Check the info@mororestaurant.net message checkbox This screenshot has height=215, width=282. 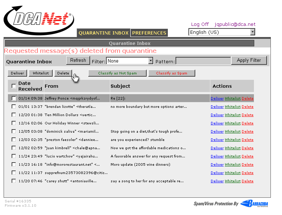click(x=14, y=164)
